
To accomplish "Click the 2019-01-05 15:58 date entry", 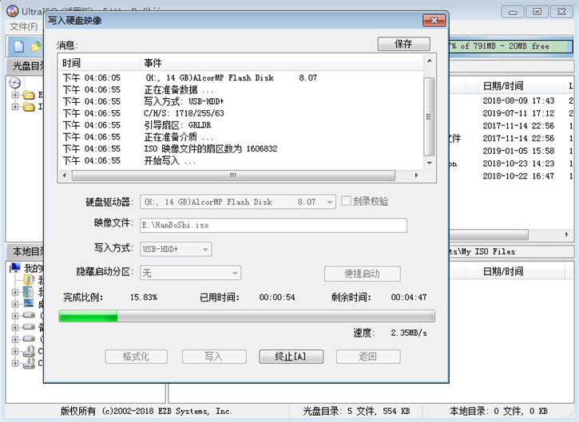I will pos(518,151).
